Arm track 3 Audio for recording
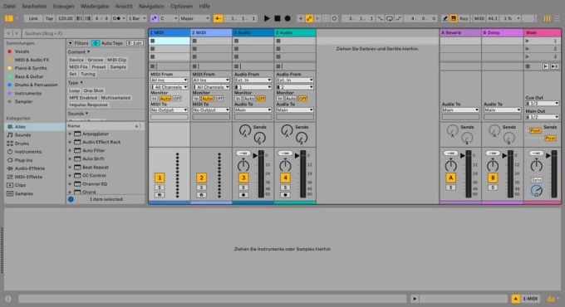 pyautogui.click(x=243, y=195)
